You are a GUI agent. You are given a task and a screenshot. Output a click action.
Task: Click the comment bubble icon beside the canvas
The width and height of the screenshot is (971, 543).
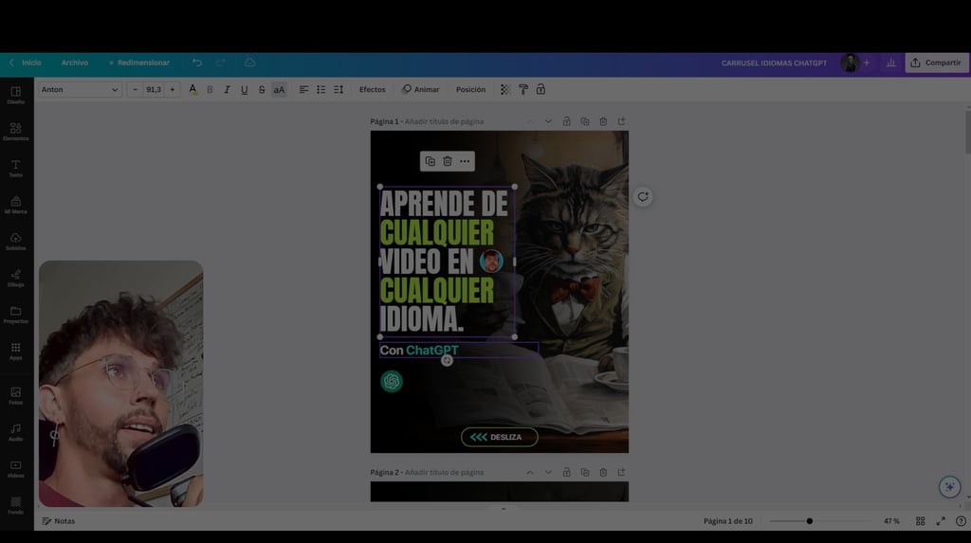[x=643, y=197]
